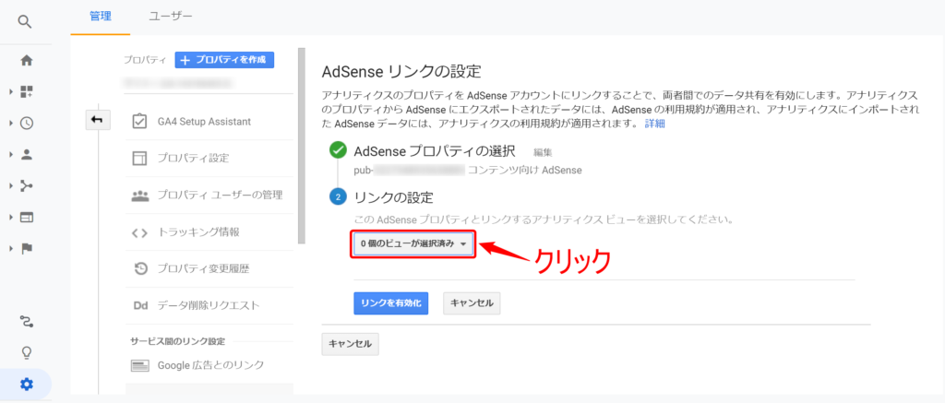Click property column vertical scrollbar
The image size is (945, 403).
pyautogui.click(x=302, y=146)
